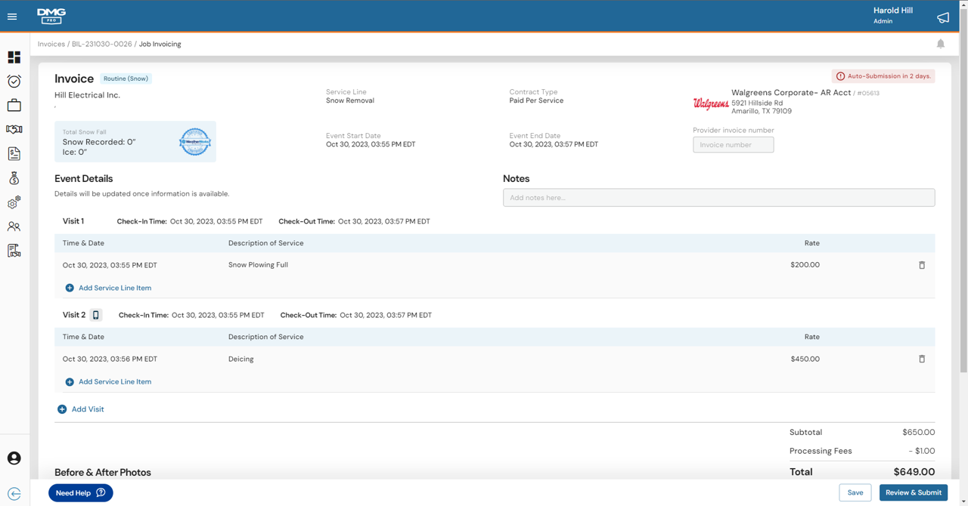The width and height of the screenshot is (968, 506).
Task: Select the money bag earnings icon in the sidebar
Action: [x=14, y=177]
